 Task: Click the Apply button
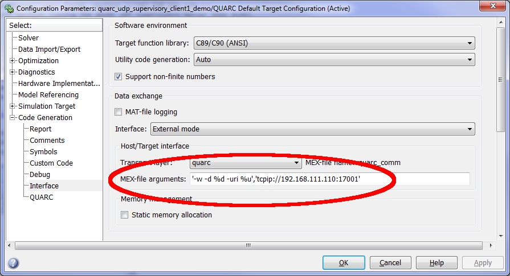(x=483, y=263)
